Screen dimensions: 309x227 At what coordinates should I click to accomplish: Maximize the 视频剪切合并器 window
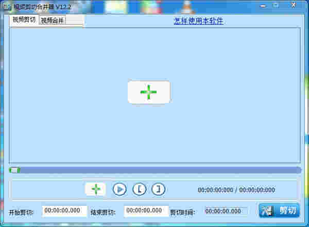point(277,6)
